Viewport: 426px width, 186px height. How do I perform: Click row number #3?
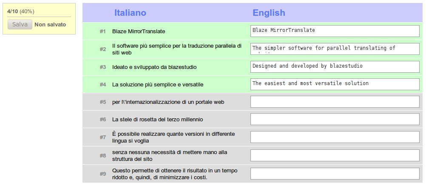click(102, 67)
